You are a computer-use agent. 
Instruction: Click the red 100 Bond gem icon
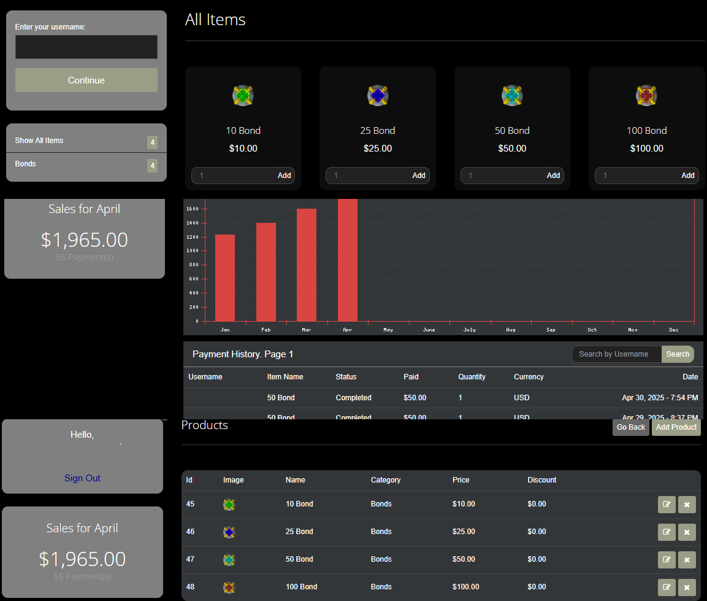click(x=646, y=95)
